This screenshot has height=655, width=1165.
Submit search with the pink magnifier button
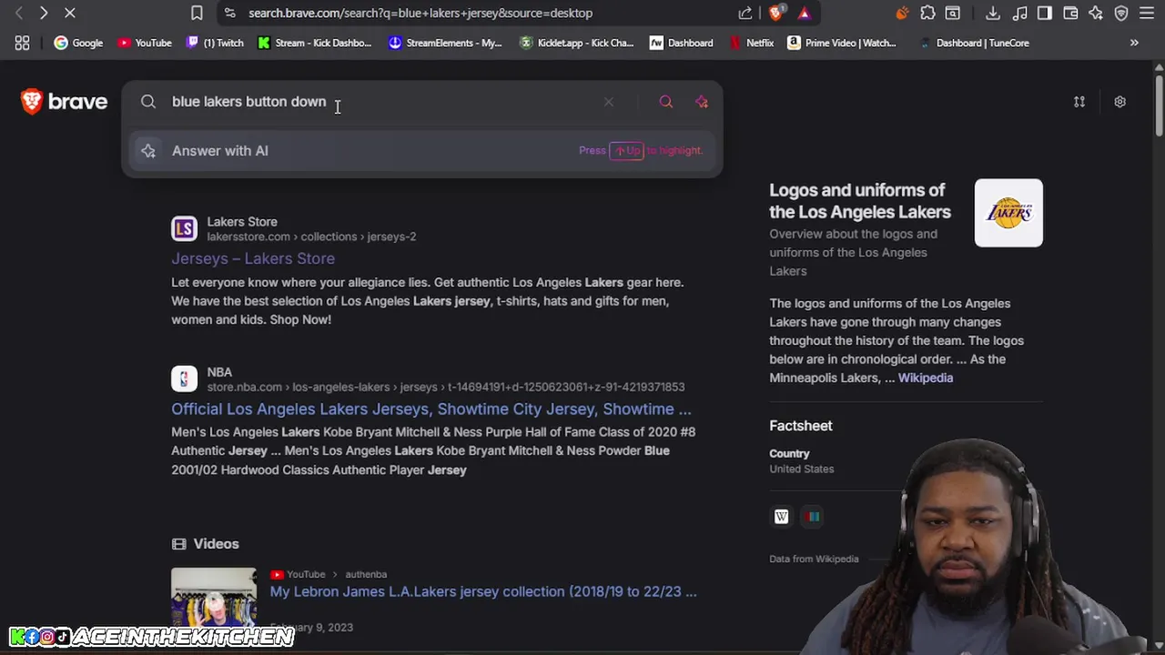click(x=666, y=102)
